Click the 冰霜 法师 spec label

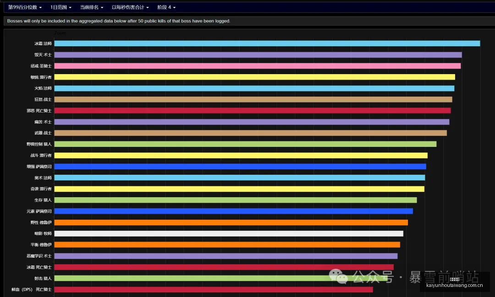43,43
